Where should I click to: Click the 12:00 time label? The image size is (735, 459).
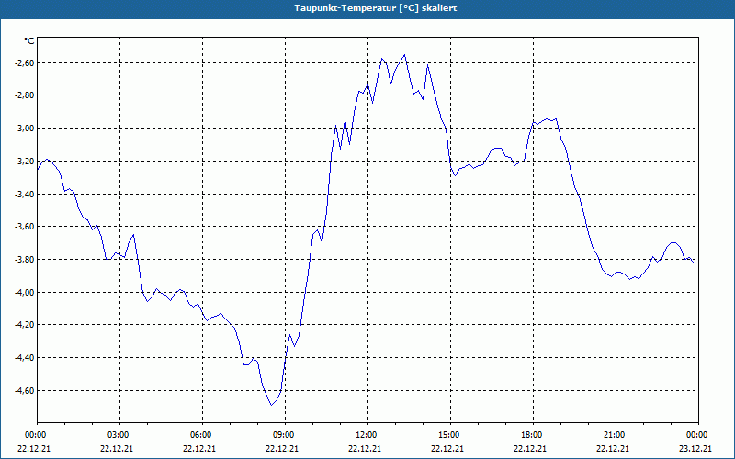pyautogui.click(x=365, y=435)
